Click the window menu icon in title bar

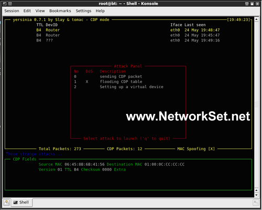click(5, 4)
